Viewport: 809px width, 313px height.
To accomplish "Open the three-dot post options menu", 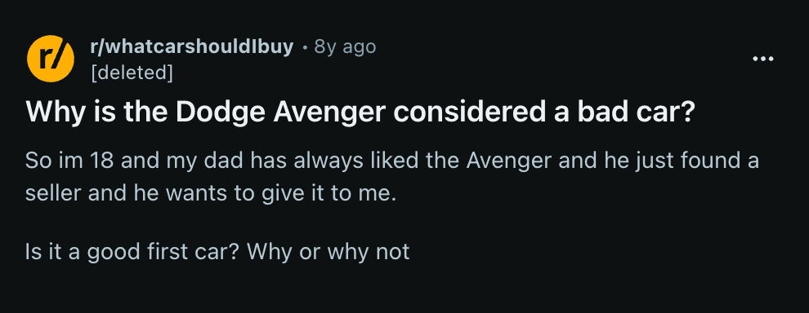I will pos(763,60).
